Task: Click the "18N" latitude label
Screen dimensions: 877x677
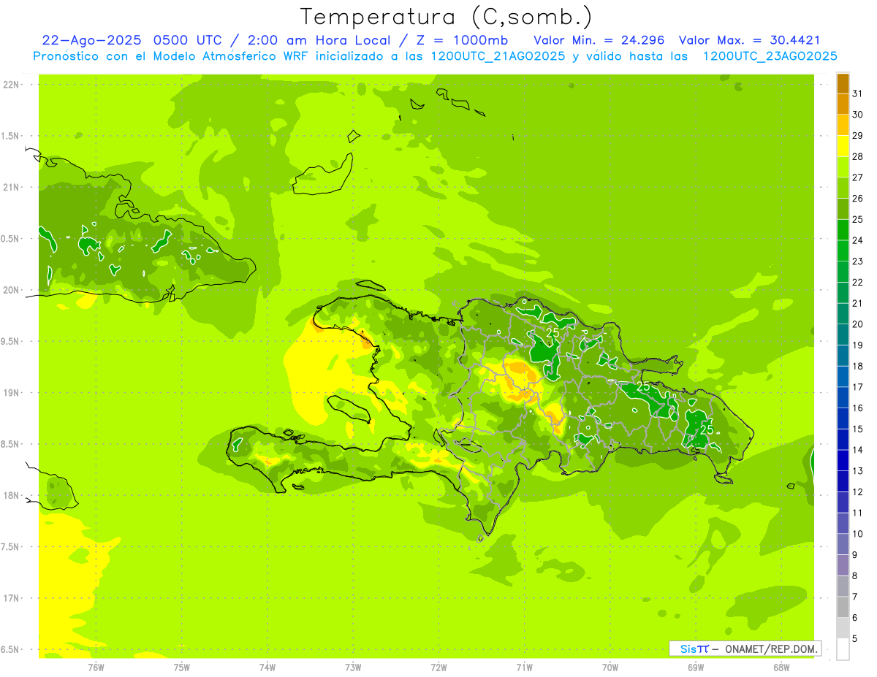Action: pyautogui.click(x=11, y=496)
